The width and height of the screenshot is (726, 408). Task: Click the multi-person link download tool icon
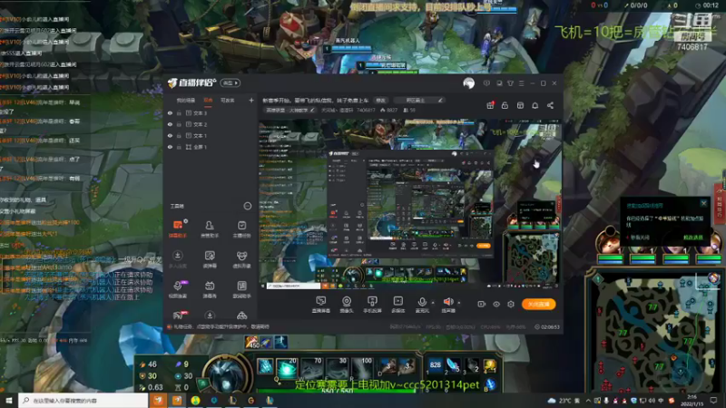[x=178, y=259]
